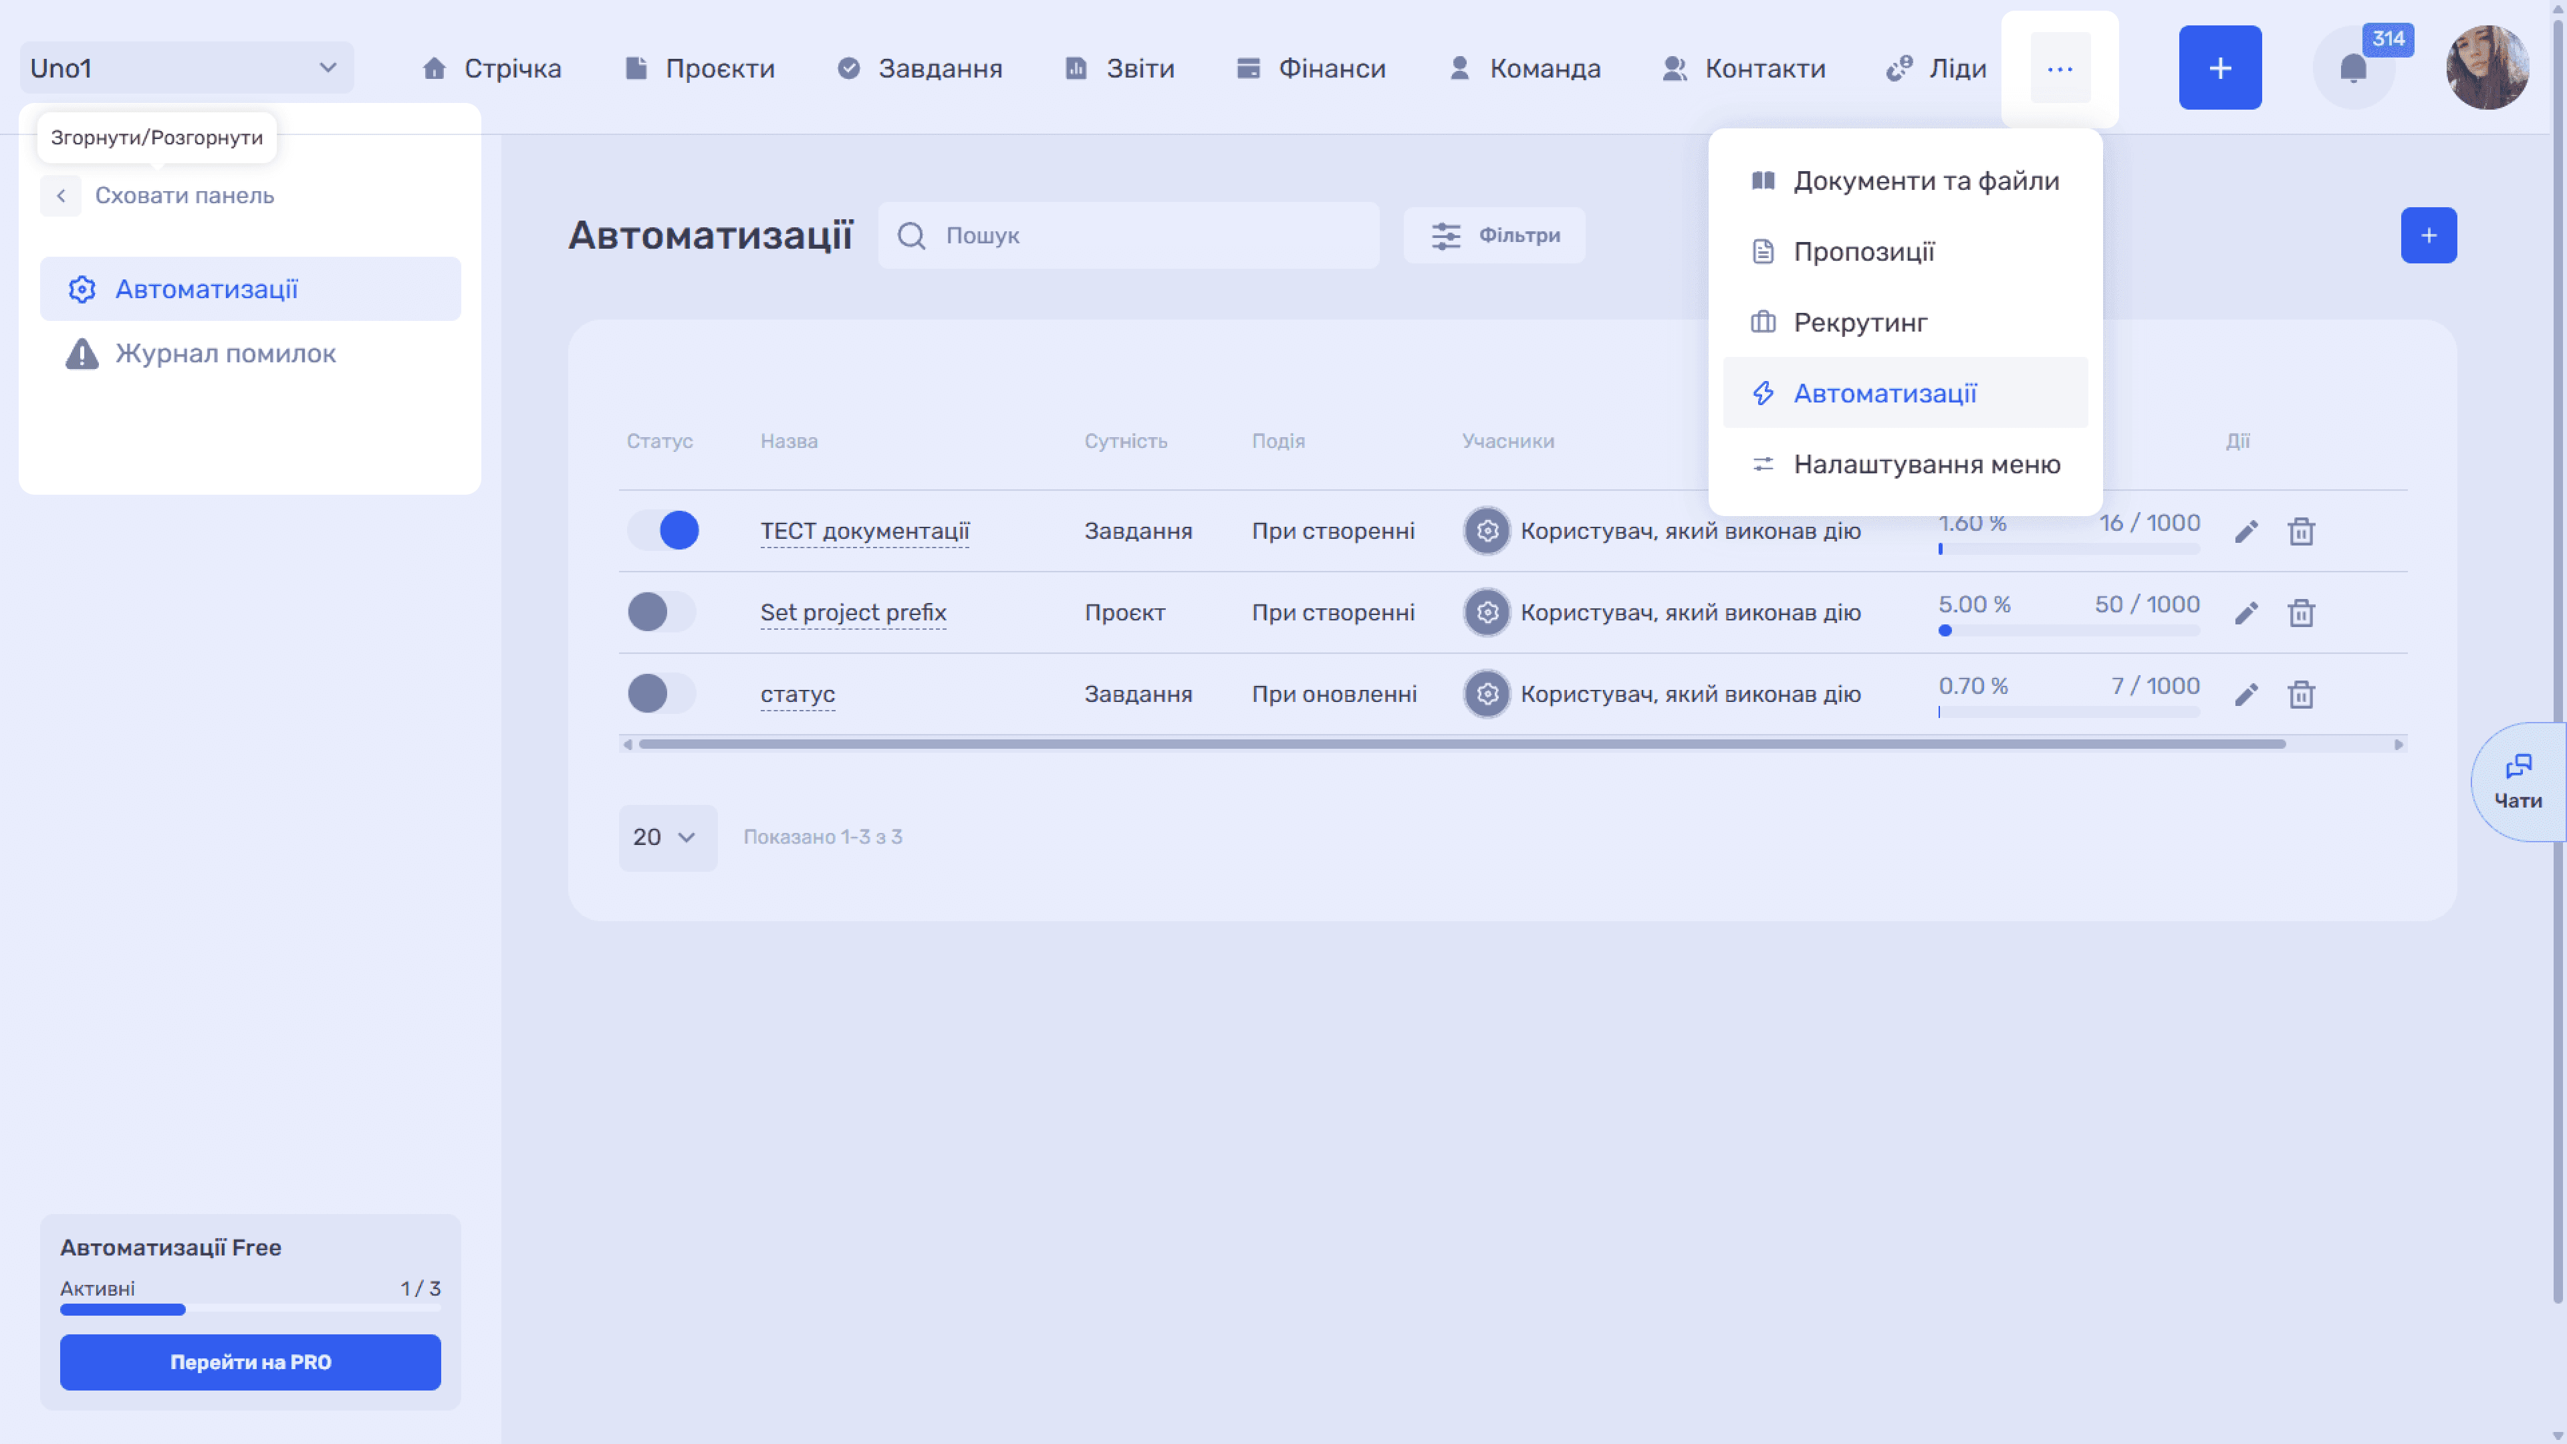Delete the статус automation

2301,695
